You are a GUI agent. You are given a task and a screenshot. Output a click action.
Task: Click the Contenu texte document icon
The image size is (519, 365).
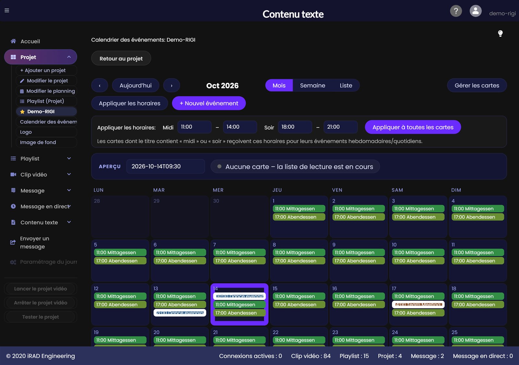pos(13,222)
